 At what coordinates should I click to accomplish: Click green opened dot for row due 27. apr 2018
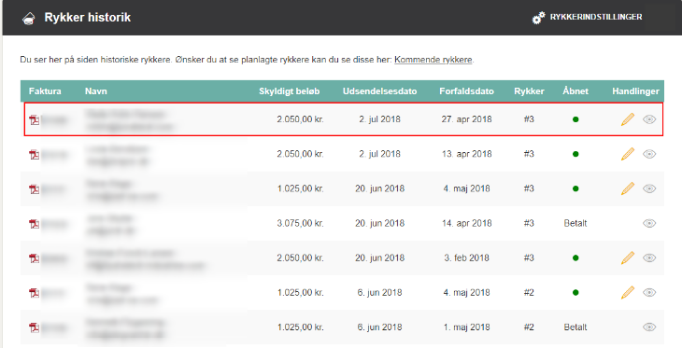(575, 119)
